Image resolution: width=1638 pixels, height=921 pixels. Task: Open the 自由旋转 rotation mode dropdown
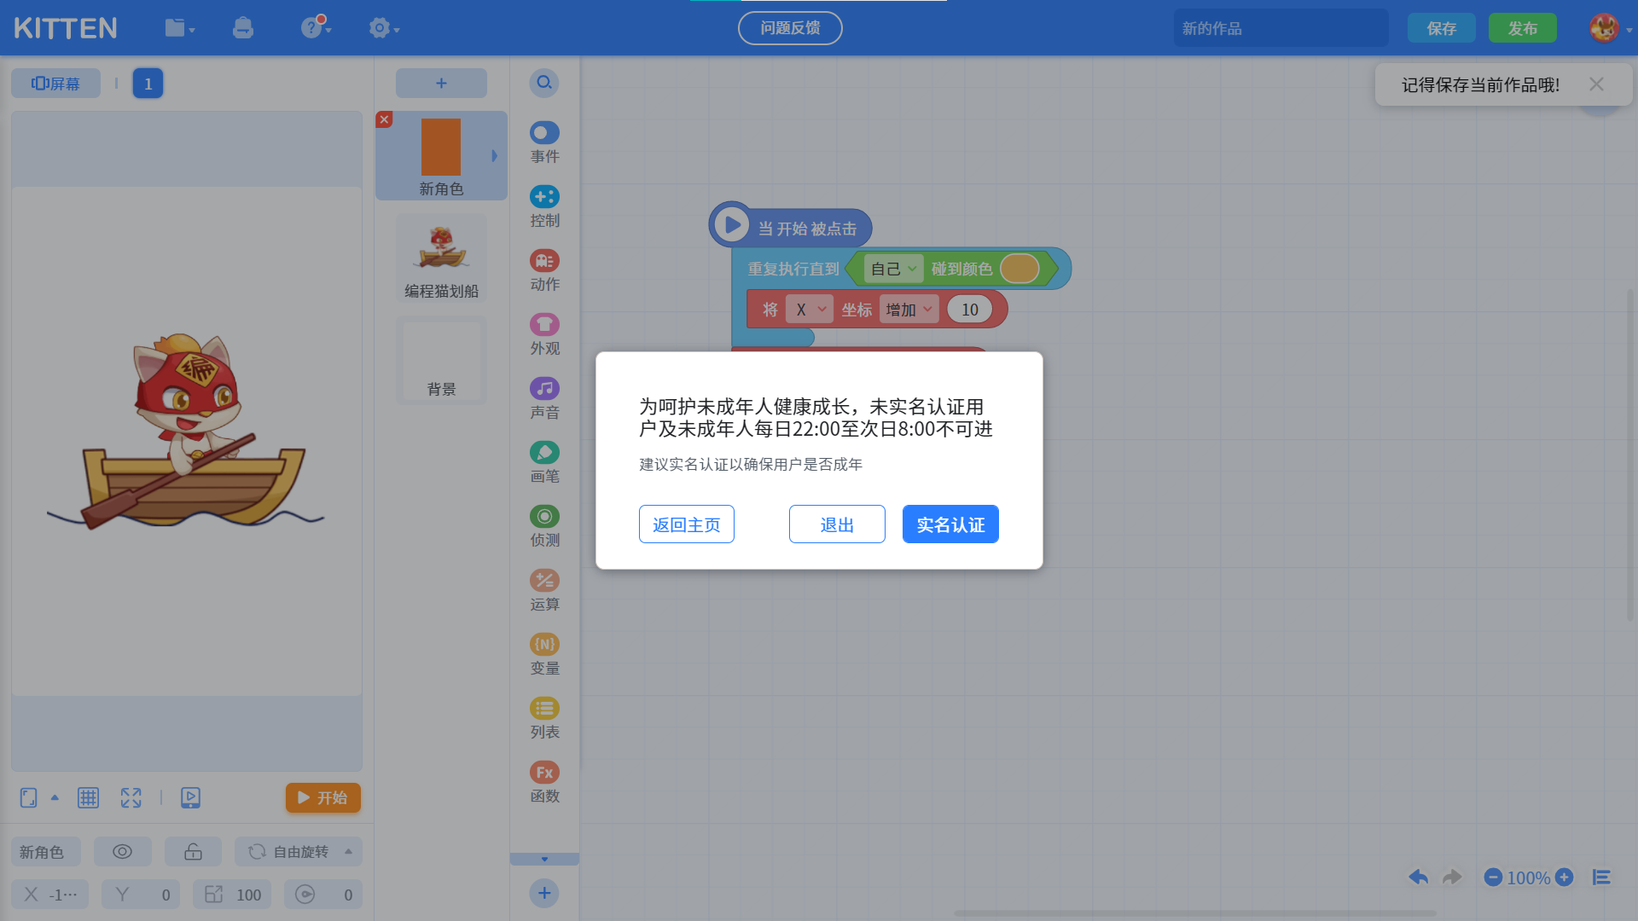pos(299,851)
